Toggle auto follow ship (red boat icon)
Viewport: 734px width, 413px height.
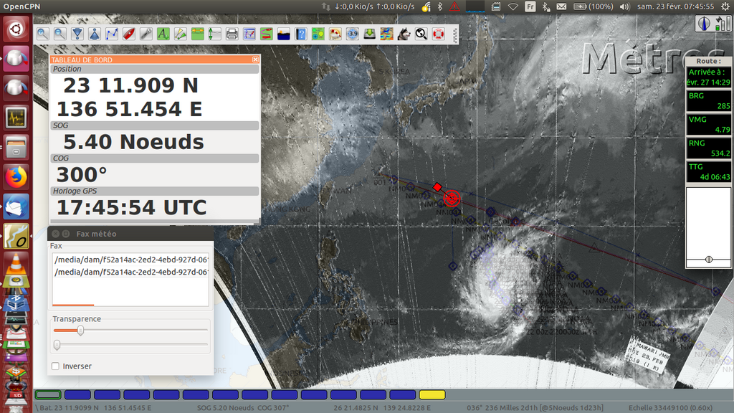click(x=129, y=34)
